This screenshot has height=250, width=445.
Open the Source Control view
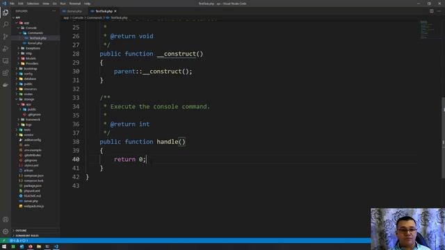(6, 37)
